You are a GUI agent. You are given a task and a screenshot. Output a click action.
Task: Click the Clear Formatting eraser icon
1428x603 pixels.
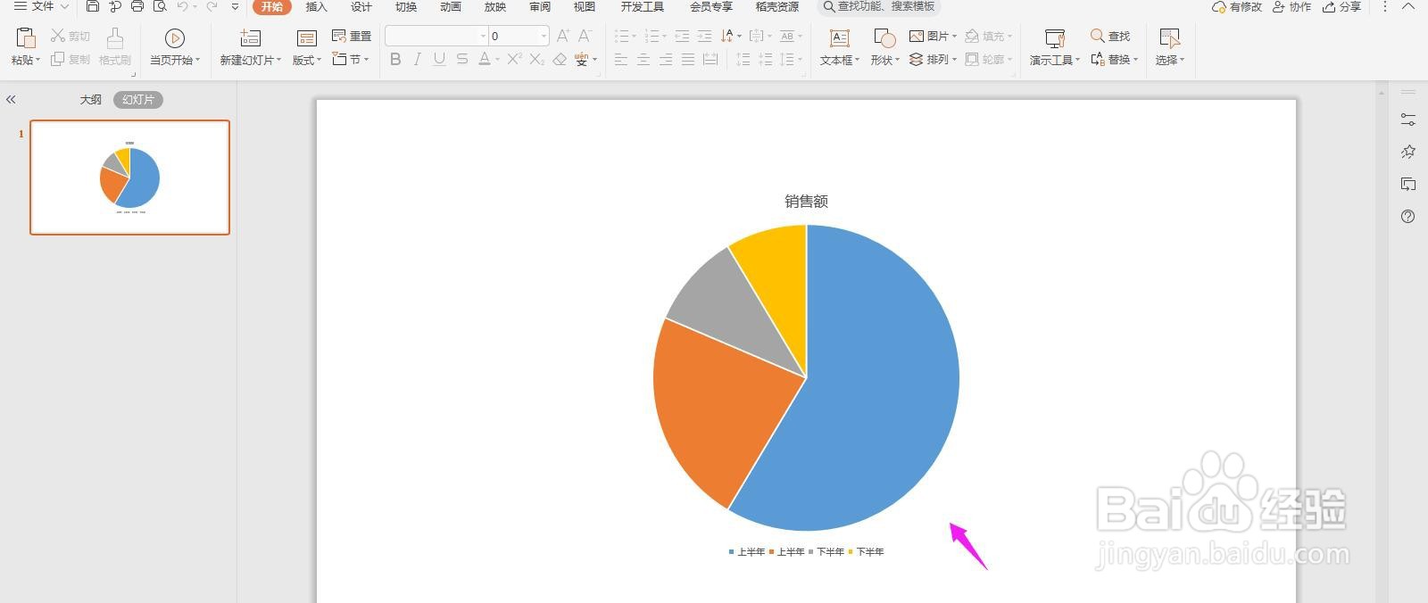click(x=560, y=59)
